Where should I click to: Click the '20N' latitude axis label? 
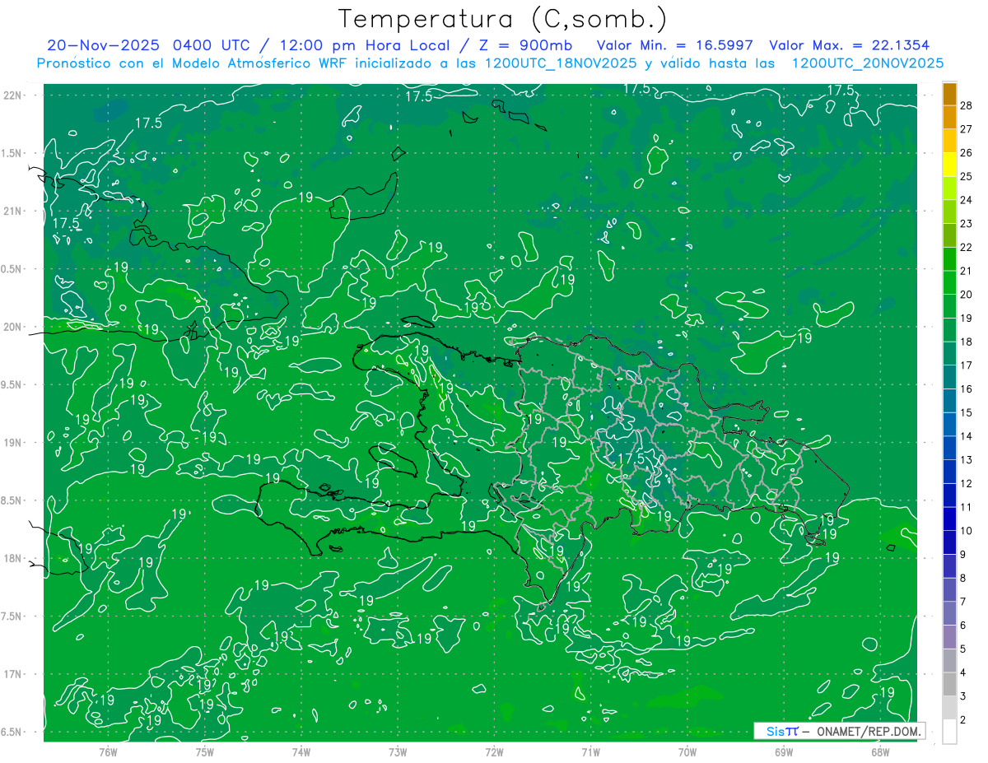11,327
